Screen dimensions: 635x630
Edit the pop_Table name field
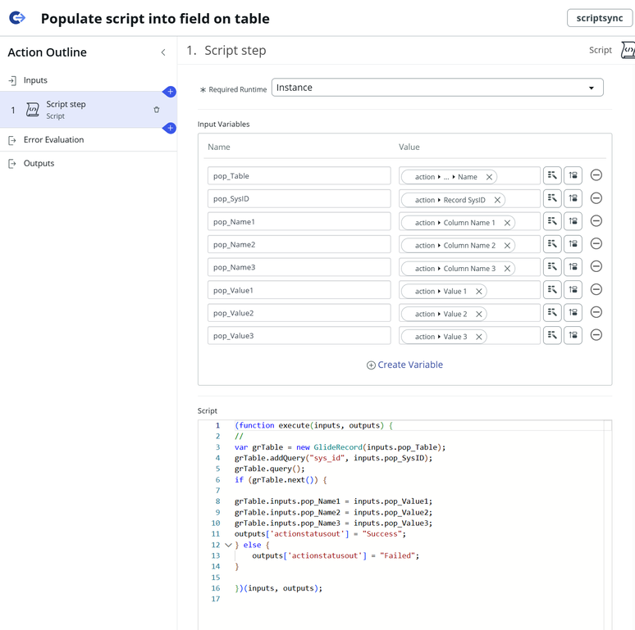[299, 176]
